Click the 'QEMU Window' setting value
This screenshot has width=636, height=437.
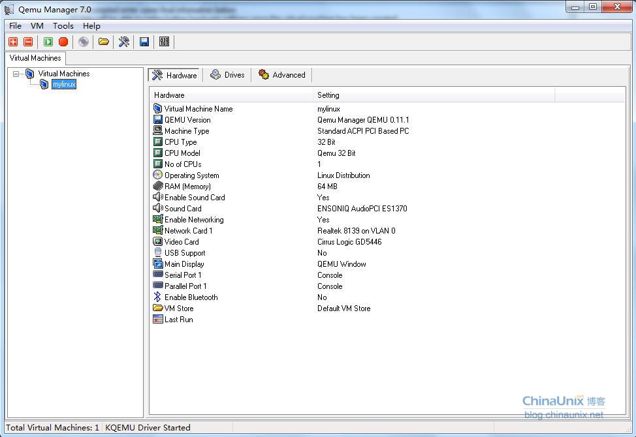click(342, 264)
